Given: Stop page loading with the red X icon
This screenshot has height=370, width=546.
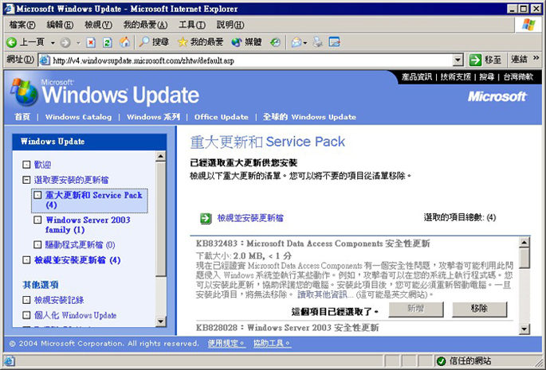Looking at the screenshot, I should pos(91,42).
